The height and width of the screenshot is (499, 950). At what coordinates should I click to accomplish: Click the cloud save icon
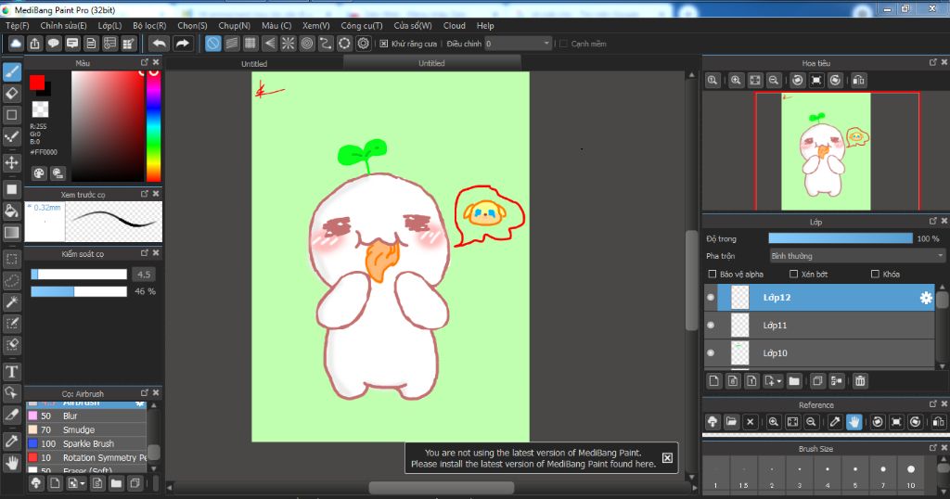[x=16, y=44]
